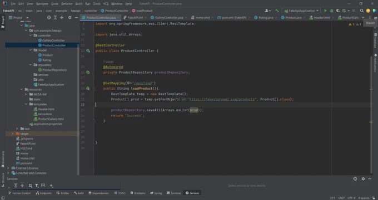Screen dimensions: 378x200
Task: Open Search Everywhere magnifier icon
Action: (x=362, y=11)
